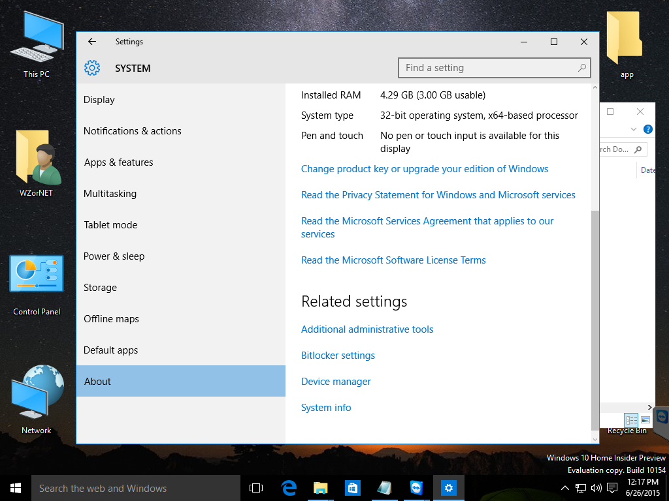Click the scroll-up arrow in Settings content
669x501 pixels.
pyautogui.click(x=595, y=87)
